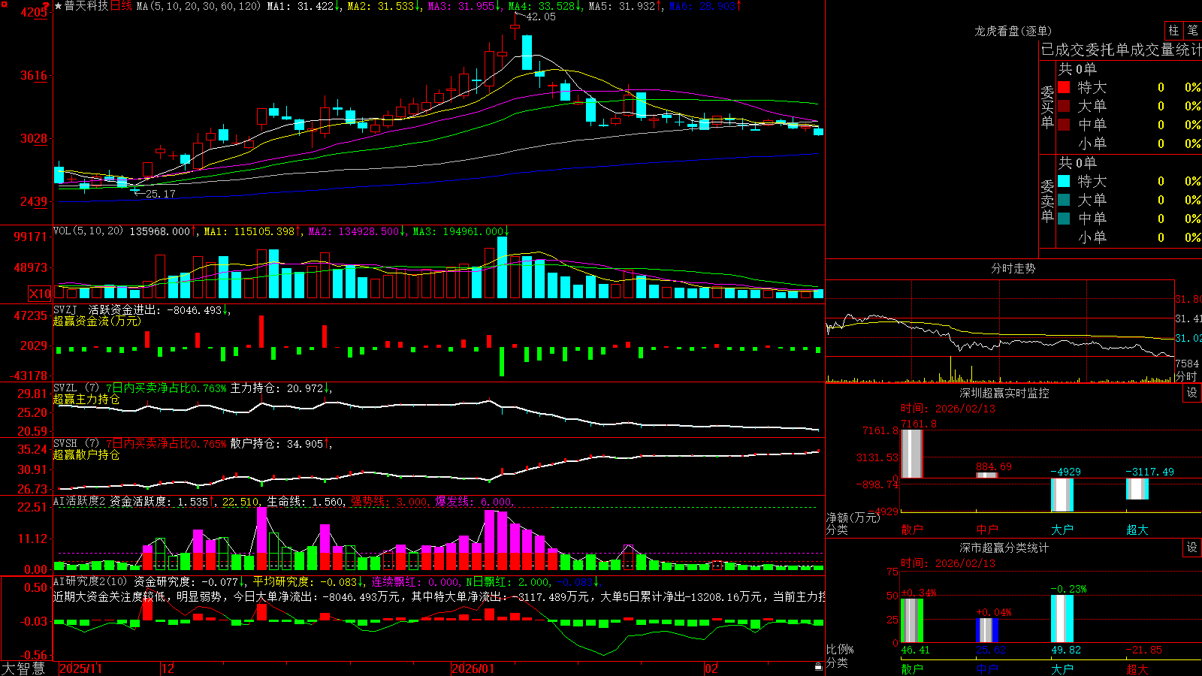Click the 散户 percentage bar marked +0.34%
The image size is (1202, 676).
[x=911, y=620]
